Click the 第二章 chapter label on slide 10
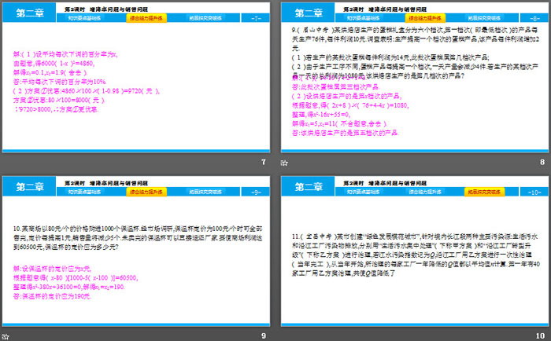Viewport: 551px width, 341px height. point(307,185)
